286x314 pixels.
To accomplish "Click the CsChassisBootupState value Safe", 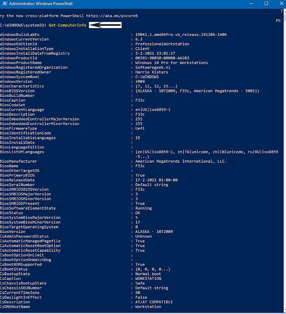I will coord(140,283).
